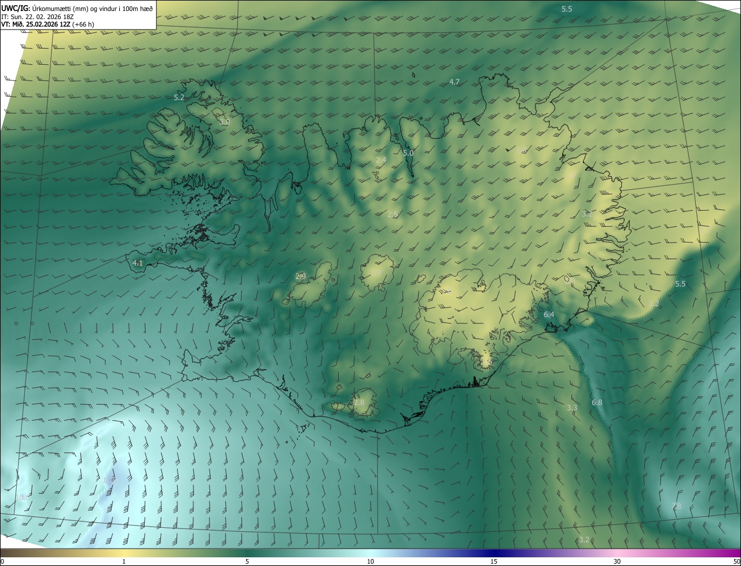
Task: Click the '15' tick on the color scale
Action: pyautogui.click(x=494, y=561)
